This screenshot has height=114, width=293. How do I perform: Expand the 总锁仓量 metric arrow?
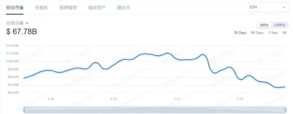pos(27,23)
